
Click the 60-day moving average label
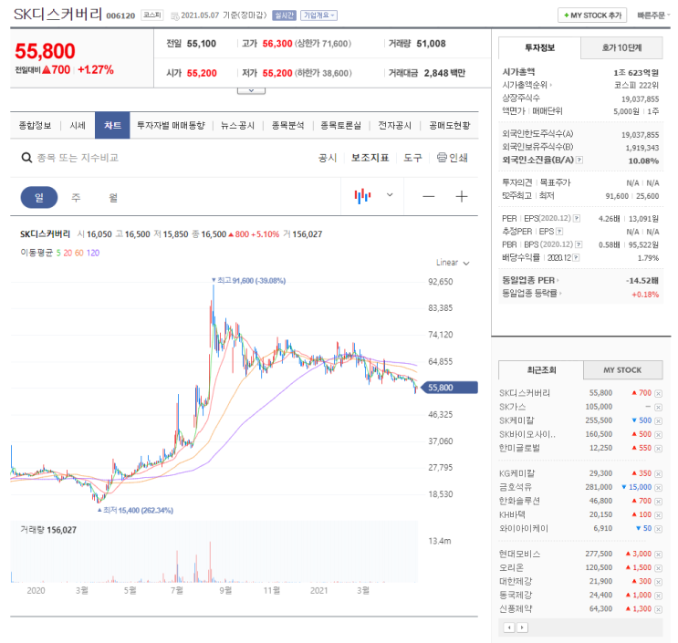pyautogui.click(x=79, y=253)
